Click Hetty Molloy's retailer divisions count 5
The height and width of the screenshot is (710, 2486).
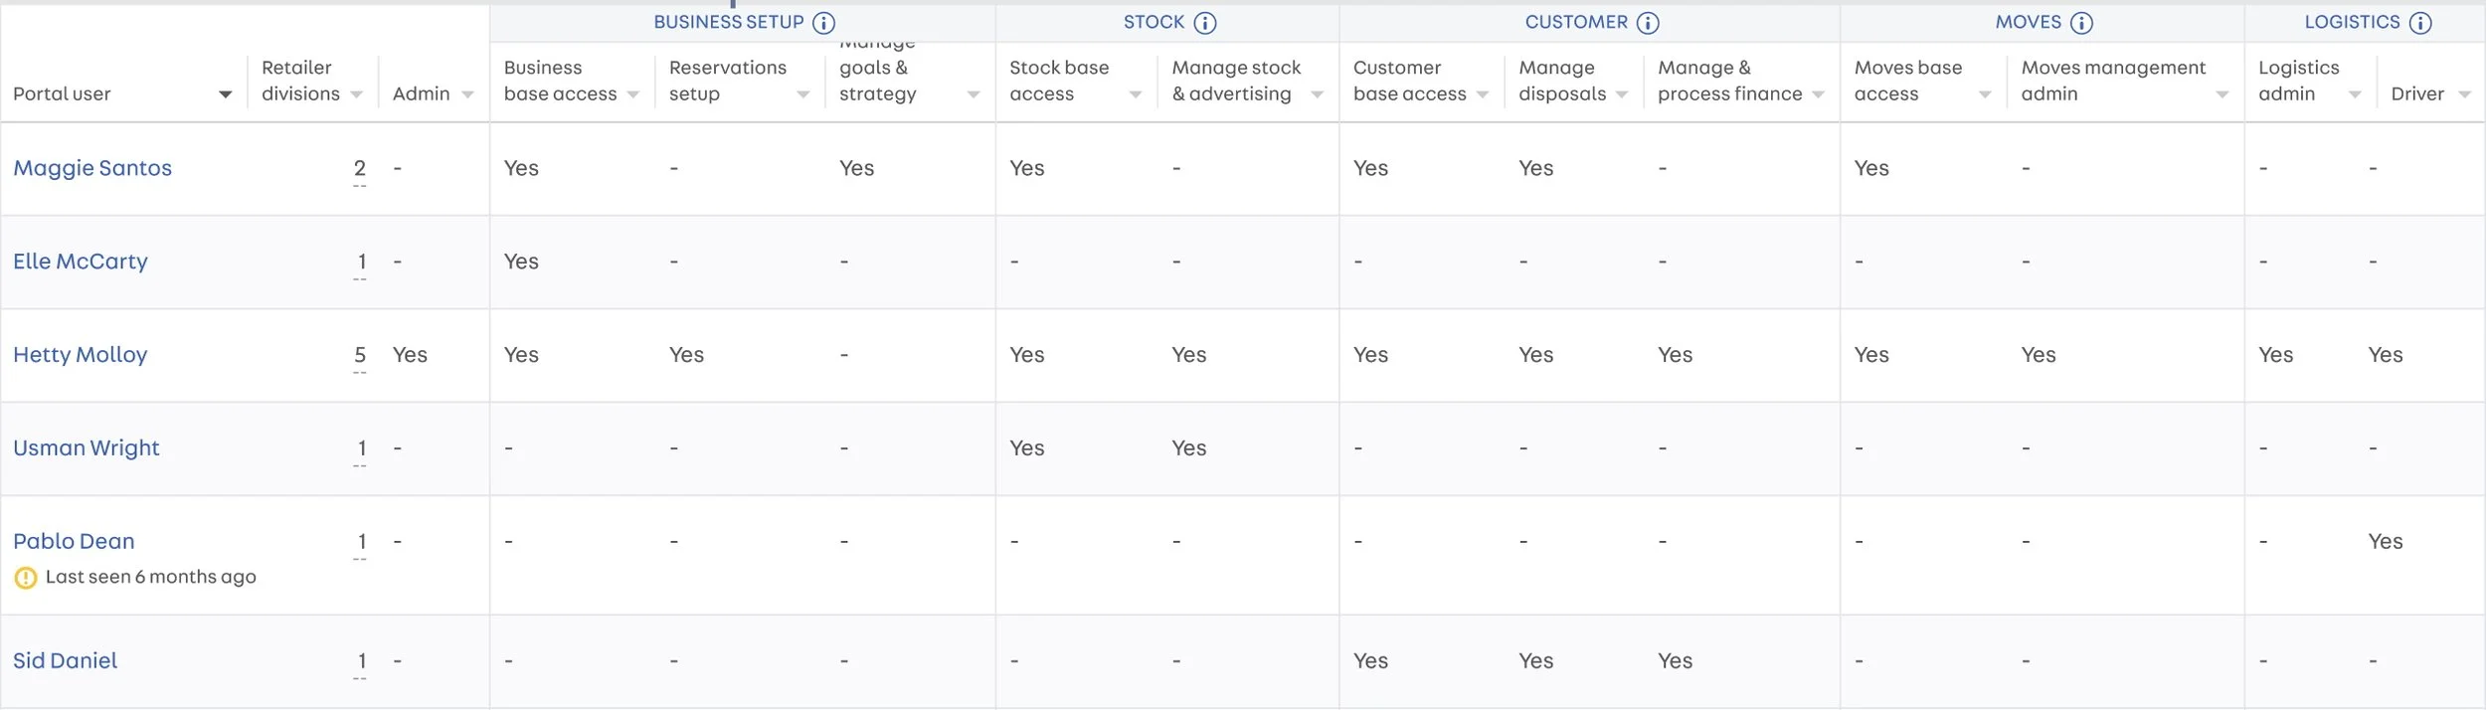tap(360, 355)
